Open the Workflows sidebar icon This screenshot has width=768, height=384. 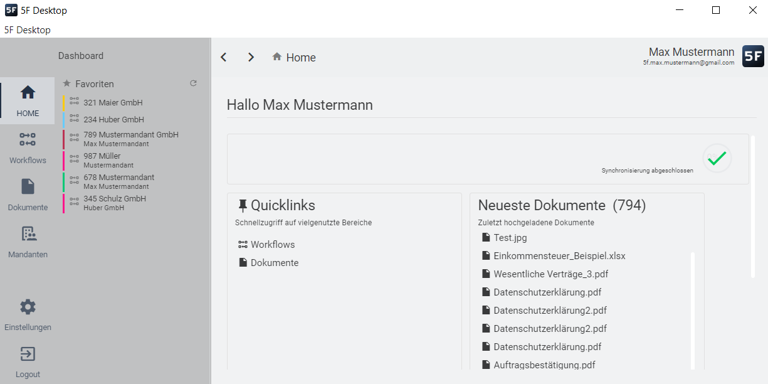(28, 139)
